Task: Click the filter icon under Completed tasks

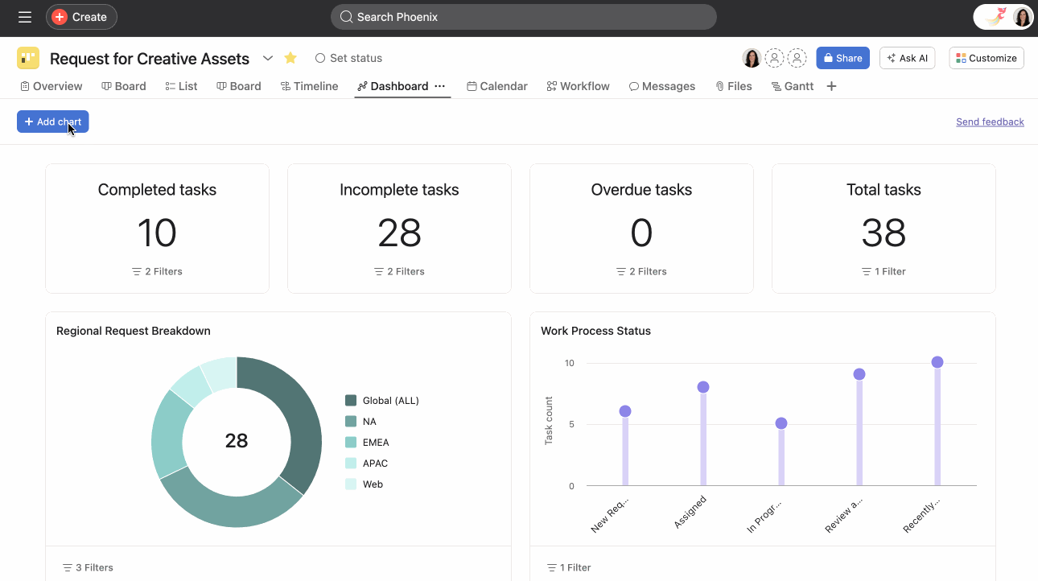Action: coord(137,271)
